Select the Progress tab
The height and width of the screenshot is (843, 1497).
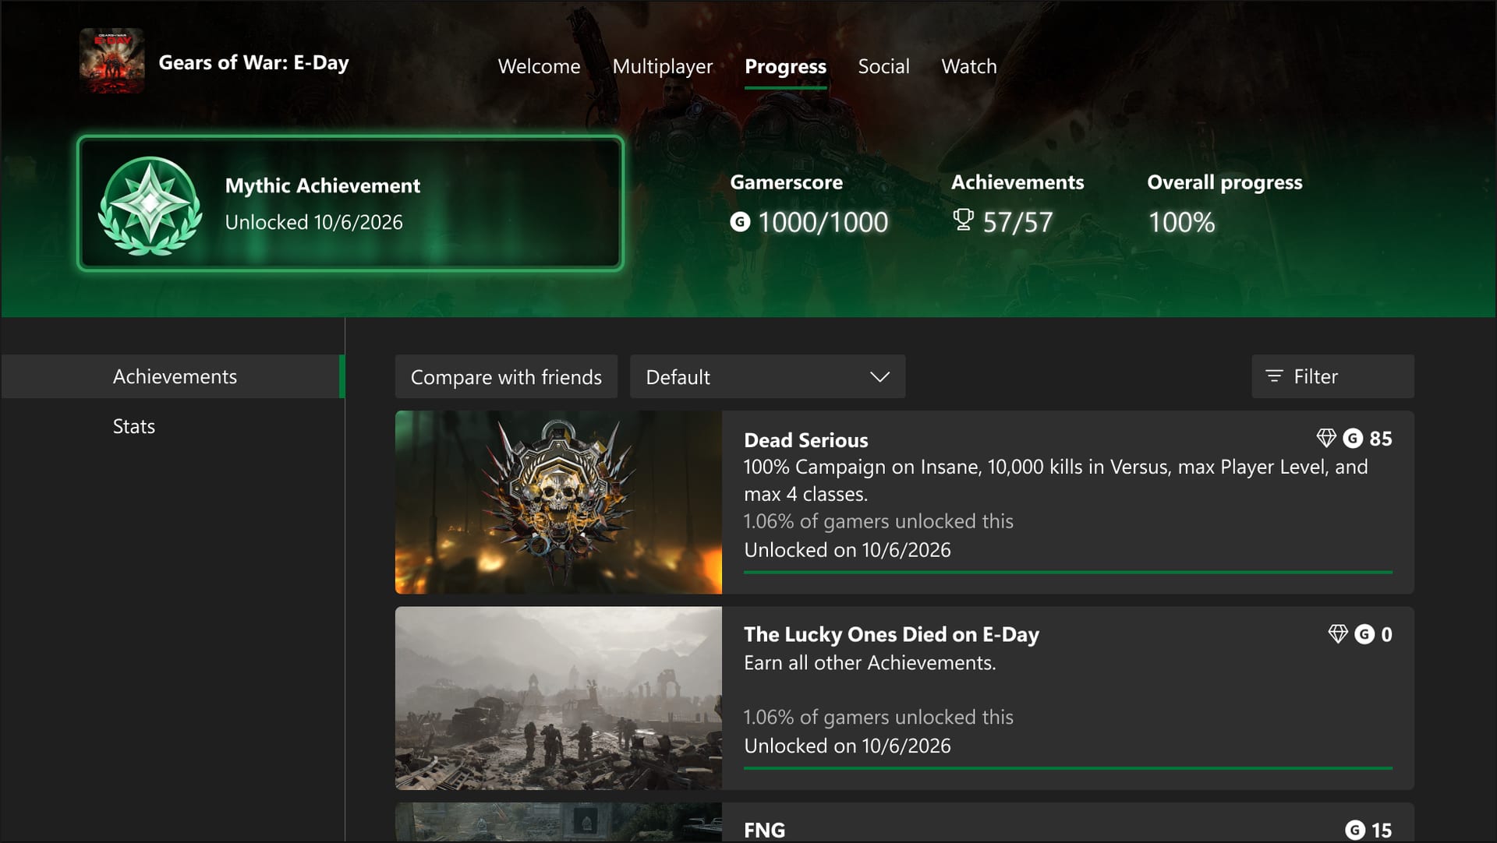(785, 67)
